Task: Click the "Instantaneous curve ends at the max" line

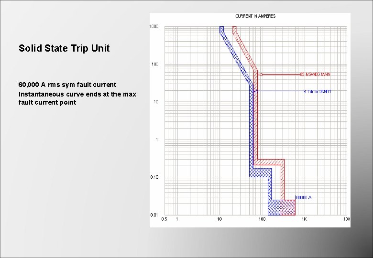Action: click(x=77, y=94)
